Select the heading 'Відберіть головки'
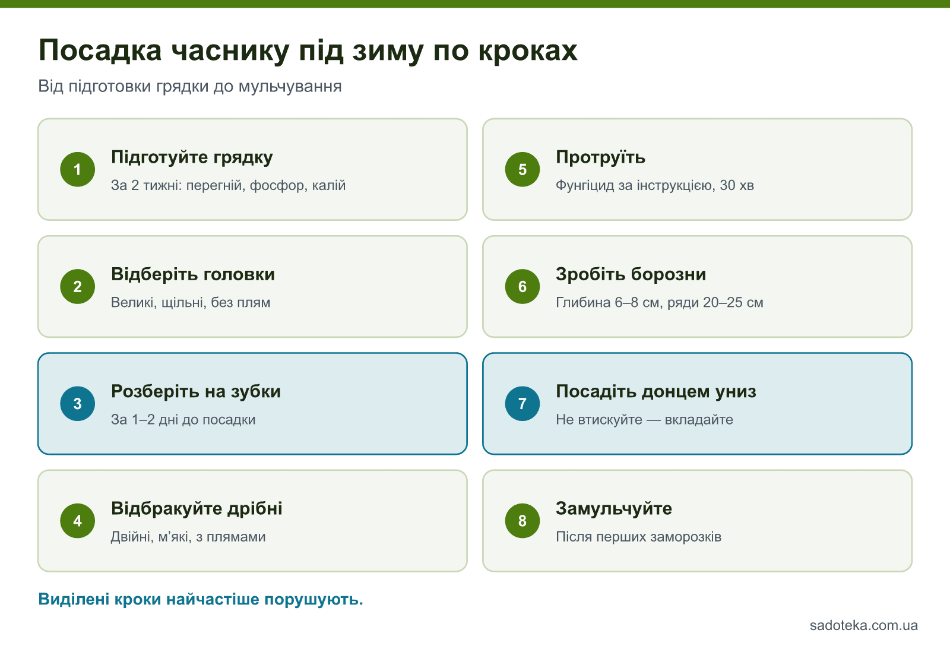This screenshot has height=649, width=950. point(193,274)
